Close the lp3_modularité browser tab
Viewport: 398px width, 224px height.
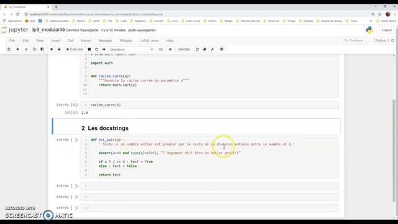[49, 7]
